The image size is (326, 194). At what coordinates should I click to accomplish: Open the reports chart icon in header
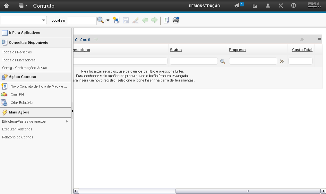pyautogui.click(x=255, y=6)
